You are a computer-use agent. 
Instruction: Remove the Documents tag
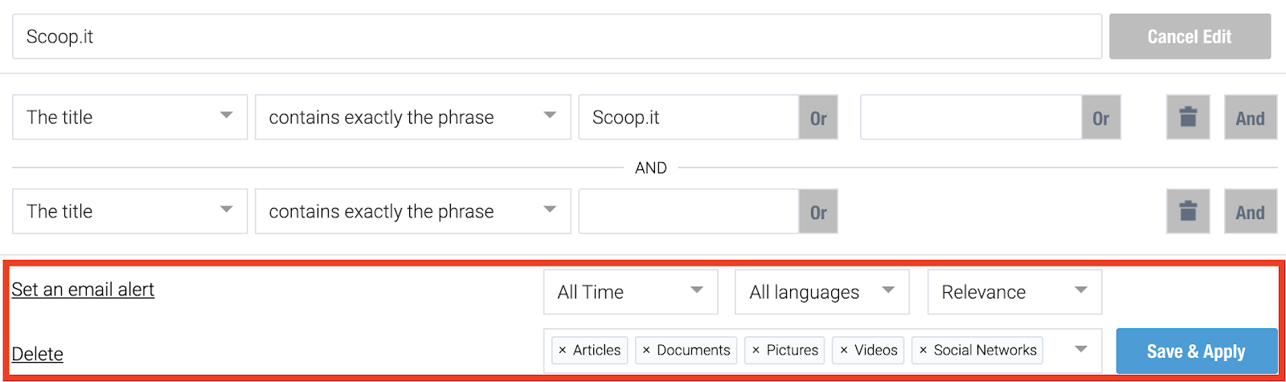tap(646, 350)
